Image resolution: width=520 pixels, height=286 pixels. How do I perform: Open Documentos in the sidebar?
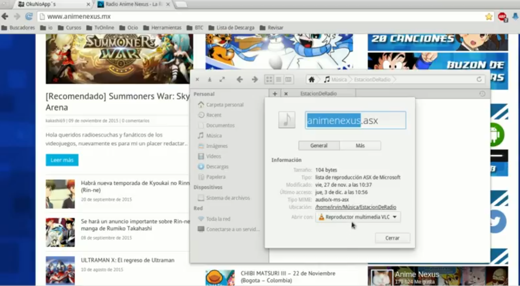[x=216, y=126]
